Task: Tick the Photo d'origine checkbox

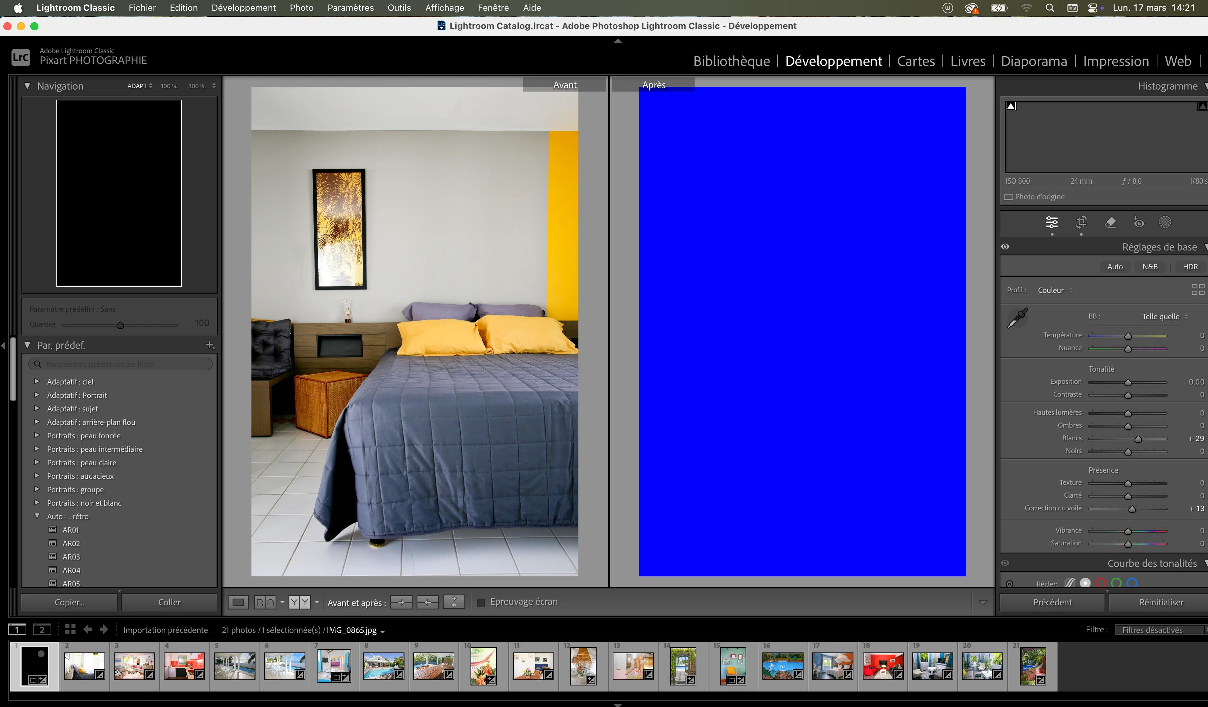Action: tap(1008, 197)
